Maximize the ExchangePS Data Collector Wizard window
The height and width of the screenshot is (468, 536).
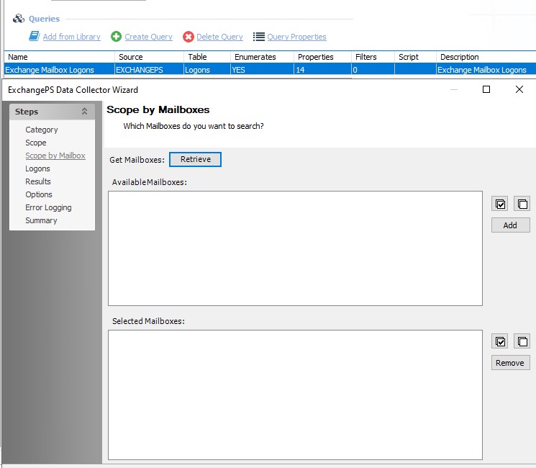pos(486,89)
